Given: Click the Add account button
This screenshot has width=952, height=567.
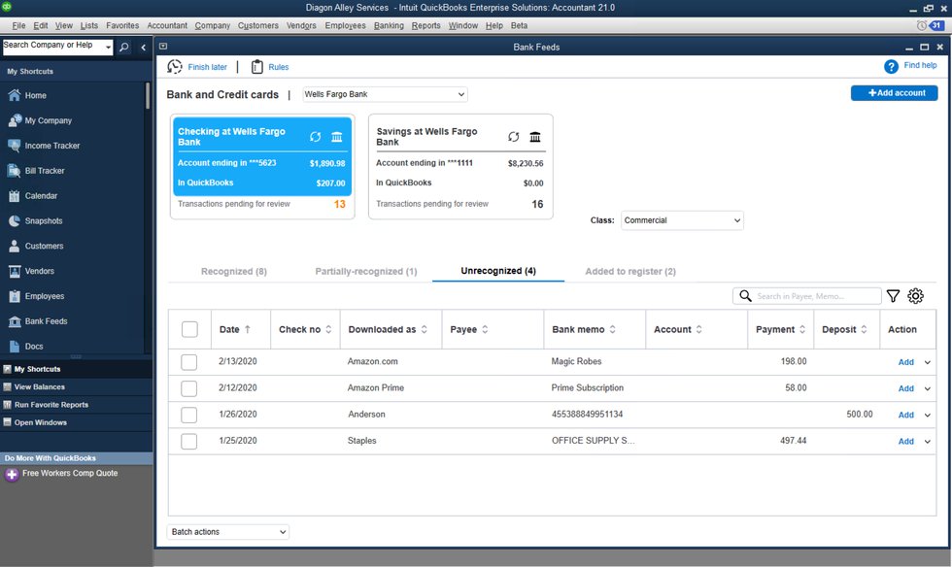Looking at the screenshot, I should pos(894,93).
